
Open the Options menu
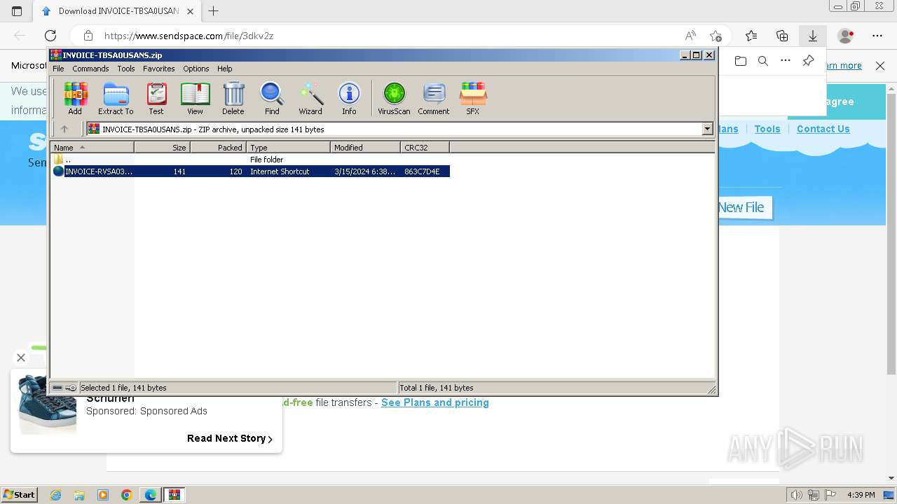(196, 69)
